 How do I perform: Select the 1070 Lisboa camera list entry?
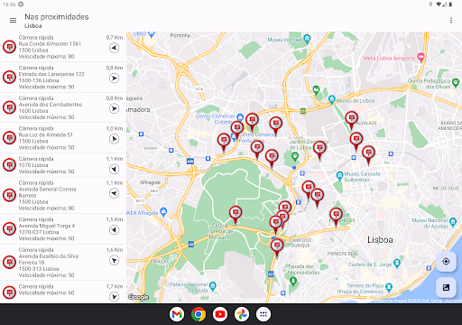point(63,165)
